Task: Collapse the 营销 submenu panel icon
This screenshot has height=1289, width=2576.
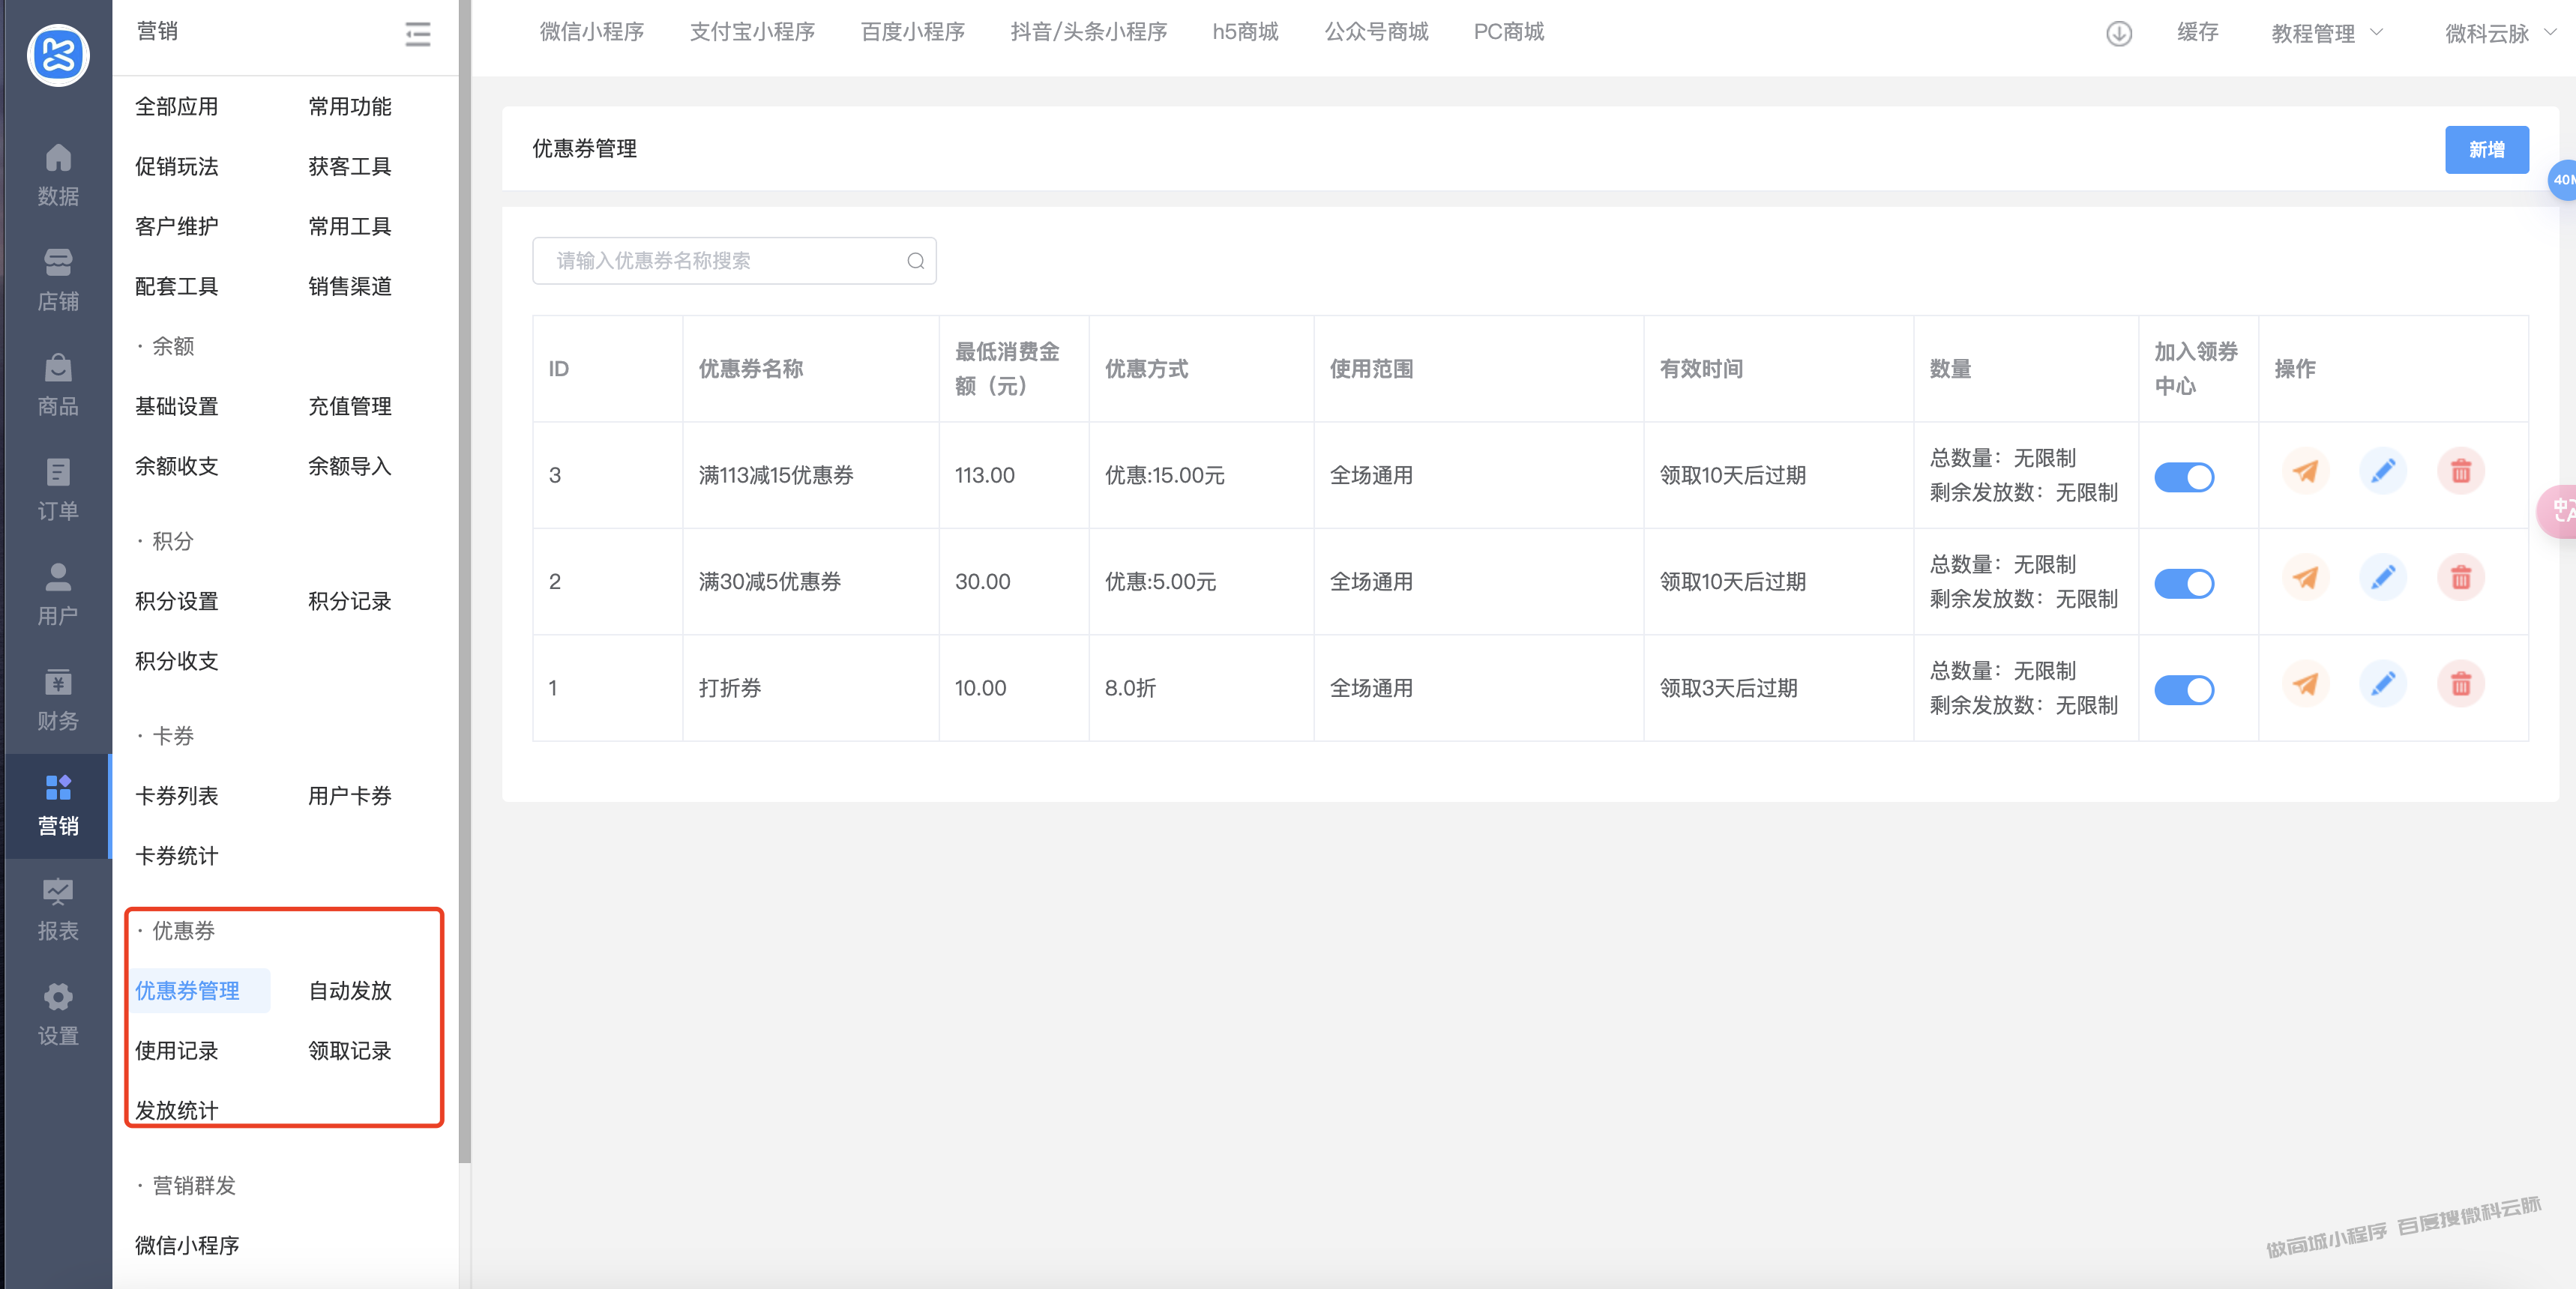Action: pos(418,34)
